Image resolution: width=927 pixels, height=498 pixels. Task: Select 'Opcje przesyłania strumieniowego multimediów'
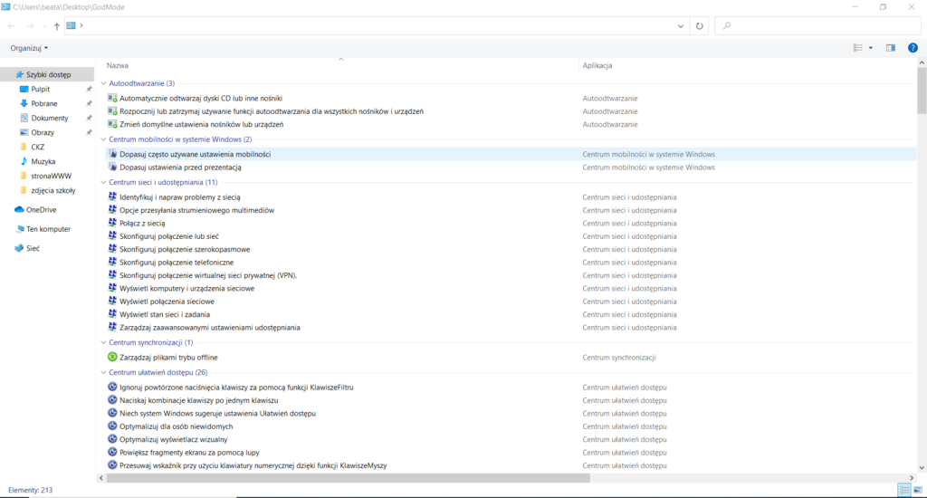click(196, 210)
